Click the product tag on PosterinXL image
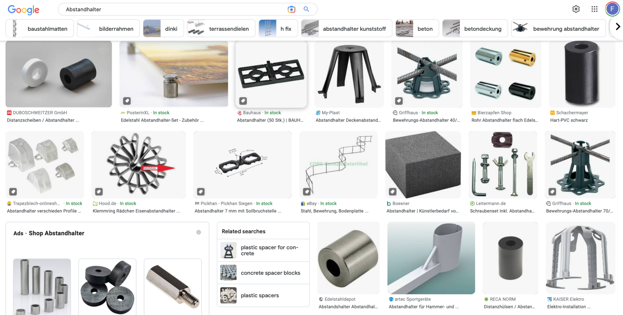 click(x=127, y=101)
